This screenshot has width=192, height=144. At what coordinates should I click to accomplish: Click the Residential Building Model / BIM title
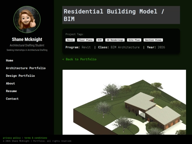(x=121, y=15)
